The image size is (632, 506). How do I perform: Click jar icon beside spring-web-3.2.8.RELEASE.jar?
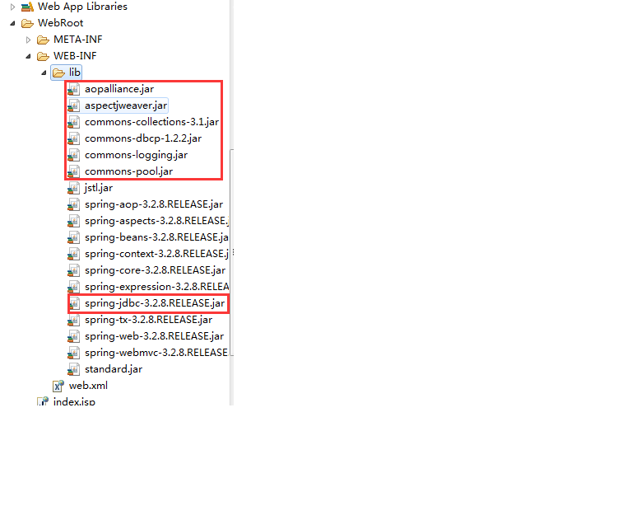coord(73,336)
